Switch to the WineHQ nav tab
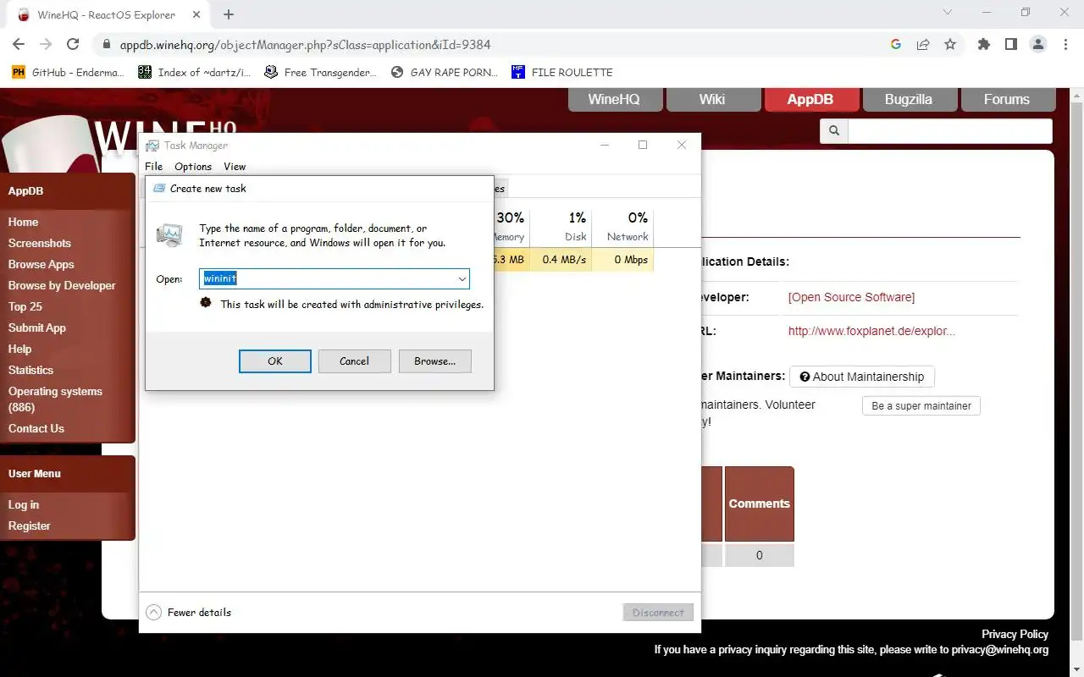This screenshot has height=677, width=1084. [614, 99]
